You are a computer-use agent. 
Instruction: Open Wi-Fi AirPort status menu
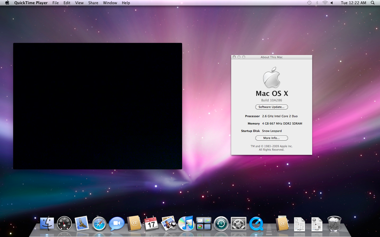point(325,3)
